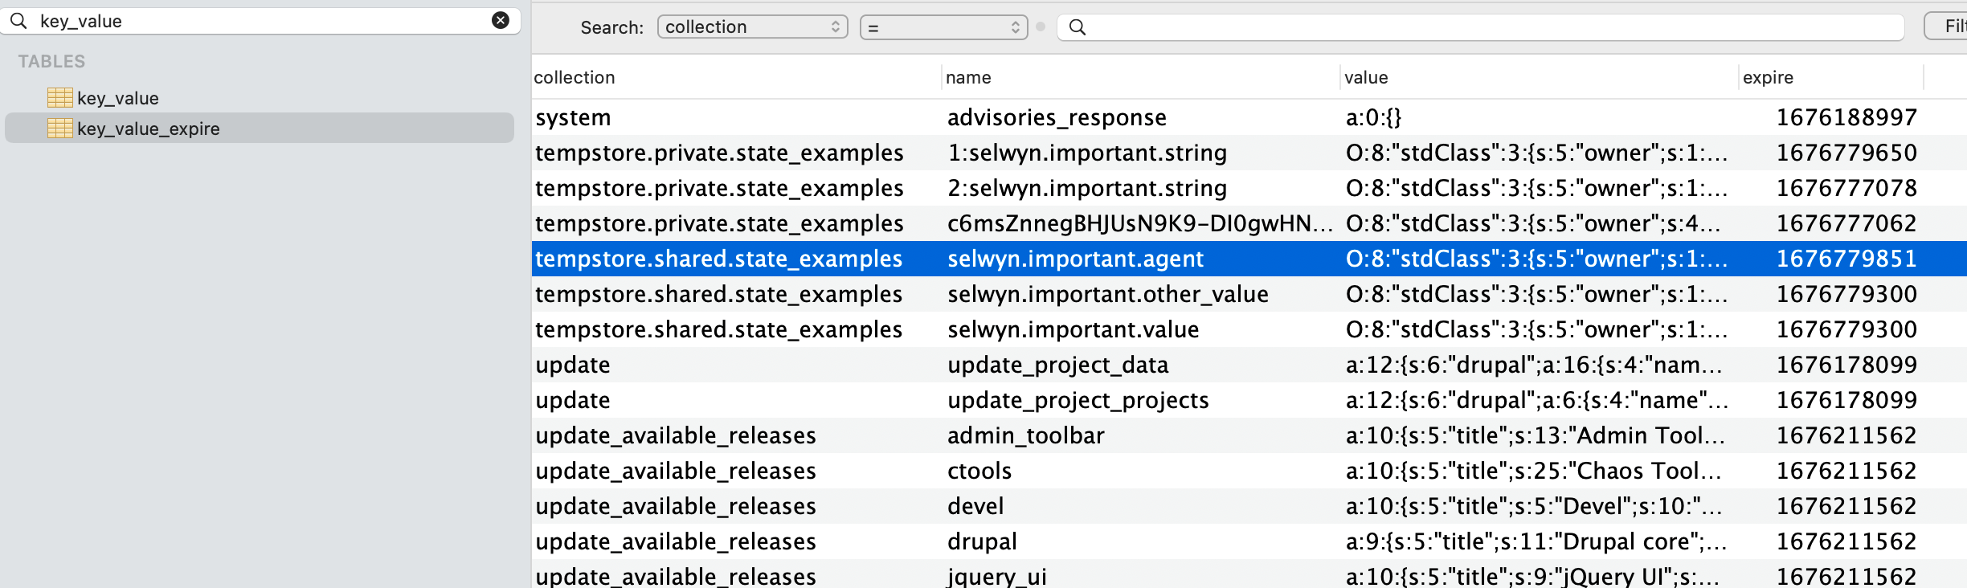The width and height of the screenshot is (1967, 588).
Task: Click the expire value 1676777078
Action: pyautogui.click(x=1846, y=188)
